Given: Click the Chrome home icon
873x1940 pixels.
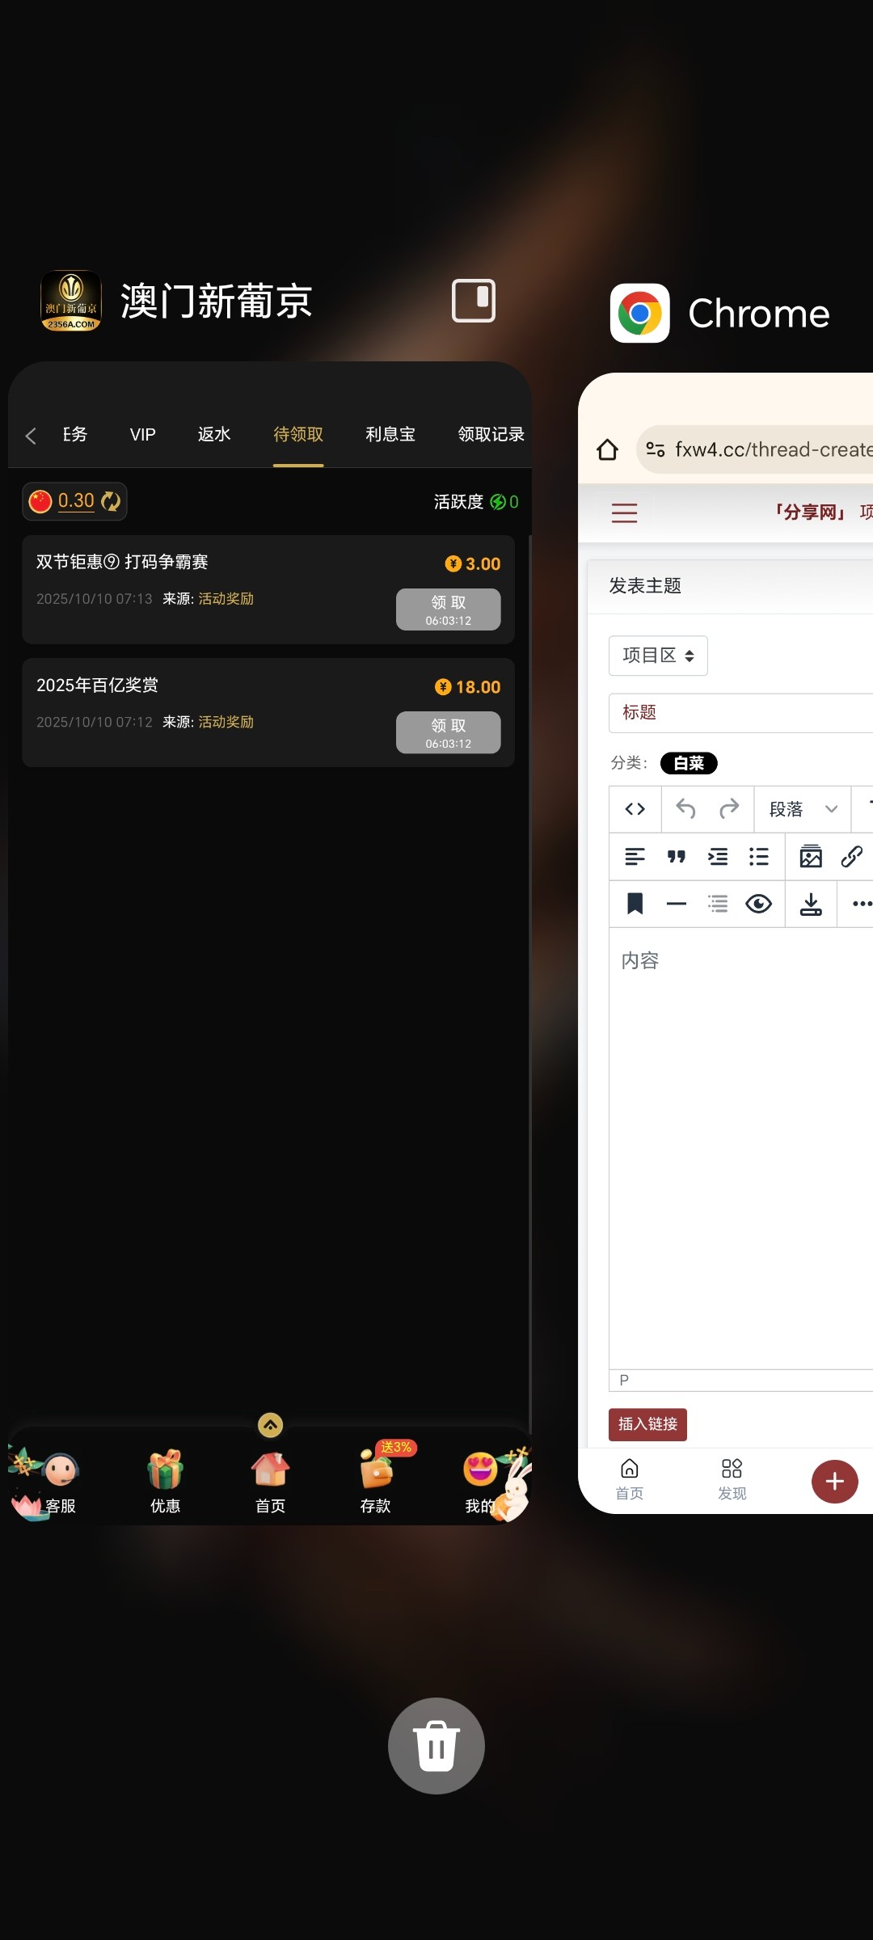Looking at the screenshot, I should coord(608,449).
